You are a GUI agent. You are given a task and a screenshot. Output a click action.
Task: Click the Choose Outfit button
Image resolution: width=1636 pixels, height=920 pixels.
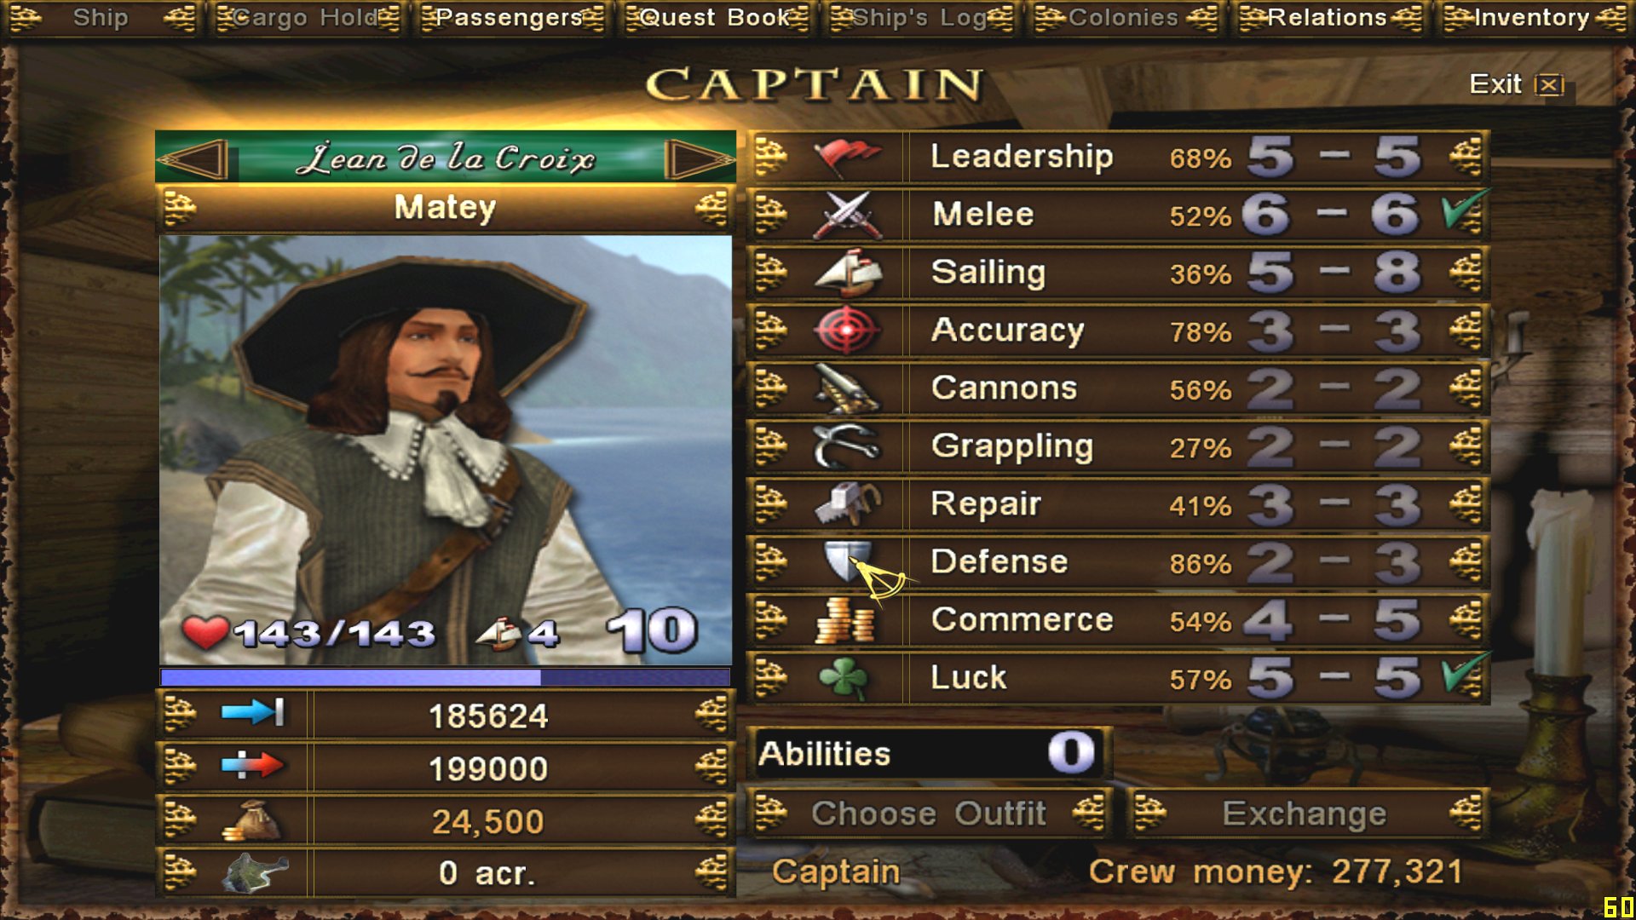[x=929, y=814]
